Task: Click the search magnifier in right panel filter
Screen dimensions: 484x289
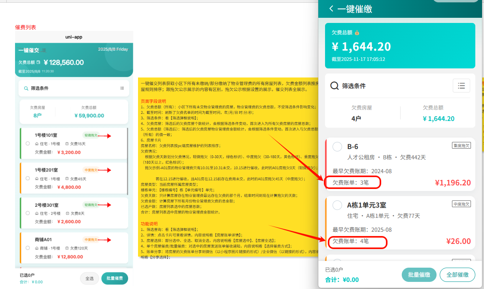Action: point(335,86)
